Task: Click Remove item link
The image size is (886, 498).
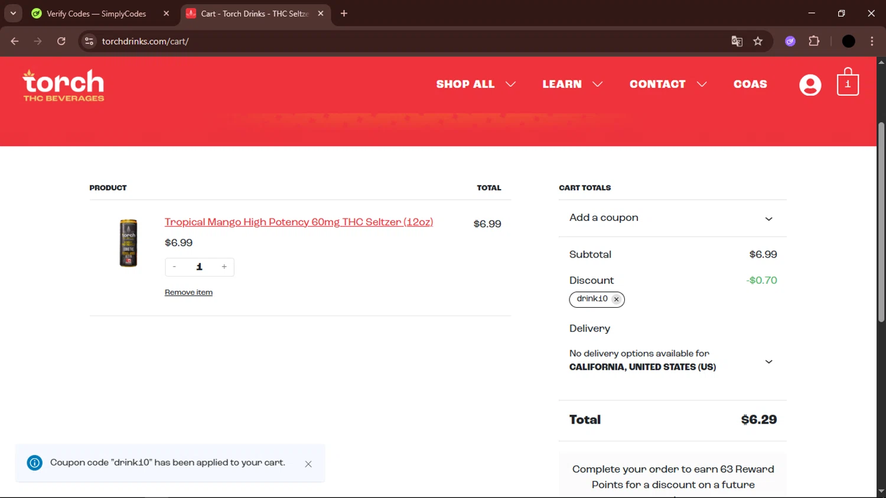Action: click(x=188, y=292)
